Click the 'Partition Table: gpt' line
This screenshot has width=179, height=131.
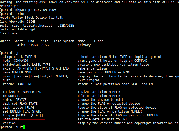tap(18, 29)
